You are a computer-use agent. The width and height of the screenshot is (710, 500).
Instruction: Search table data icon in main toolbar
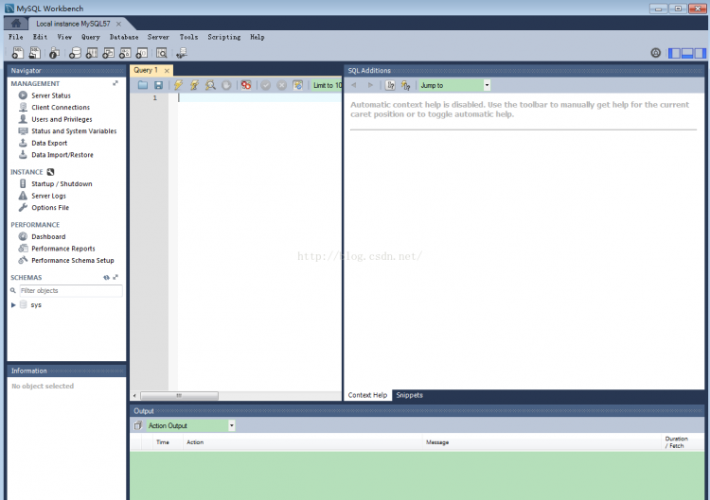point(162,53)
